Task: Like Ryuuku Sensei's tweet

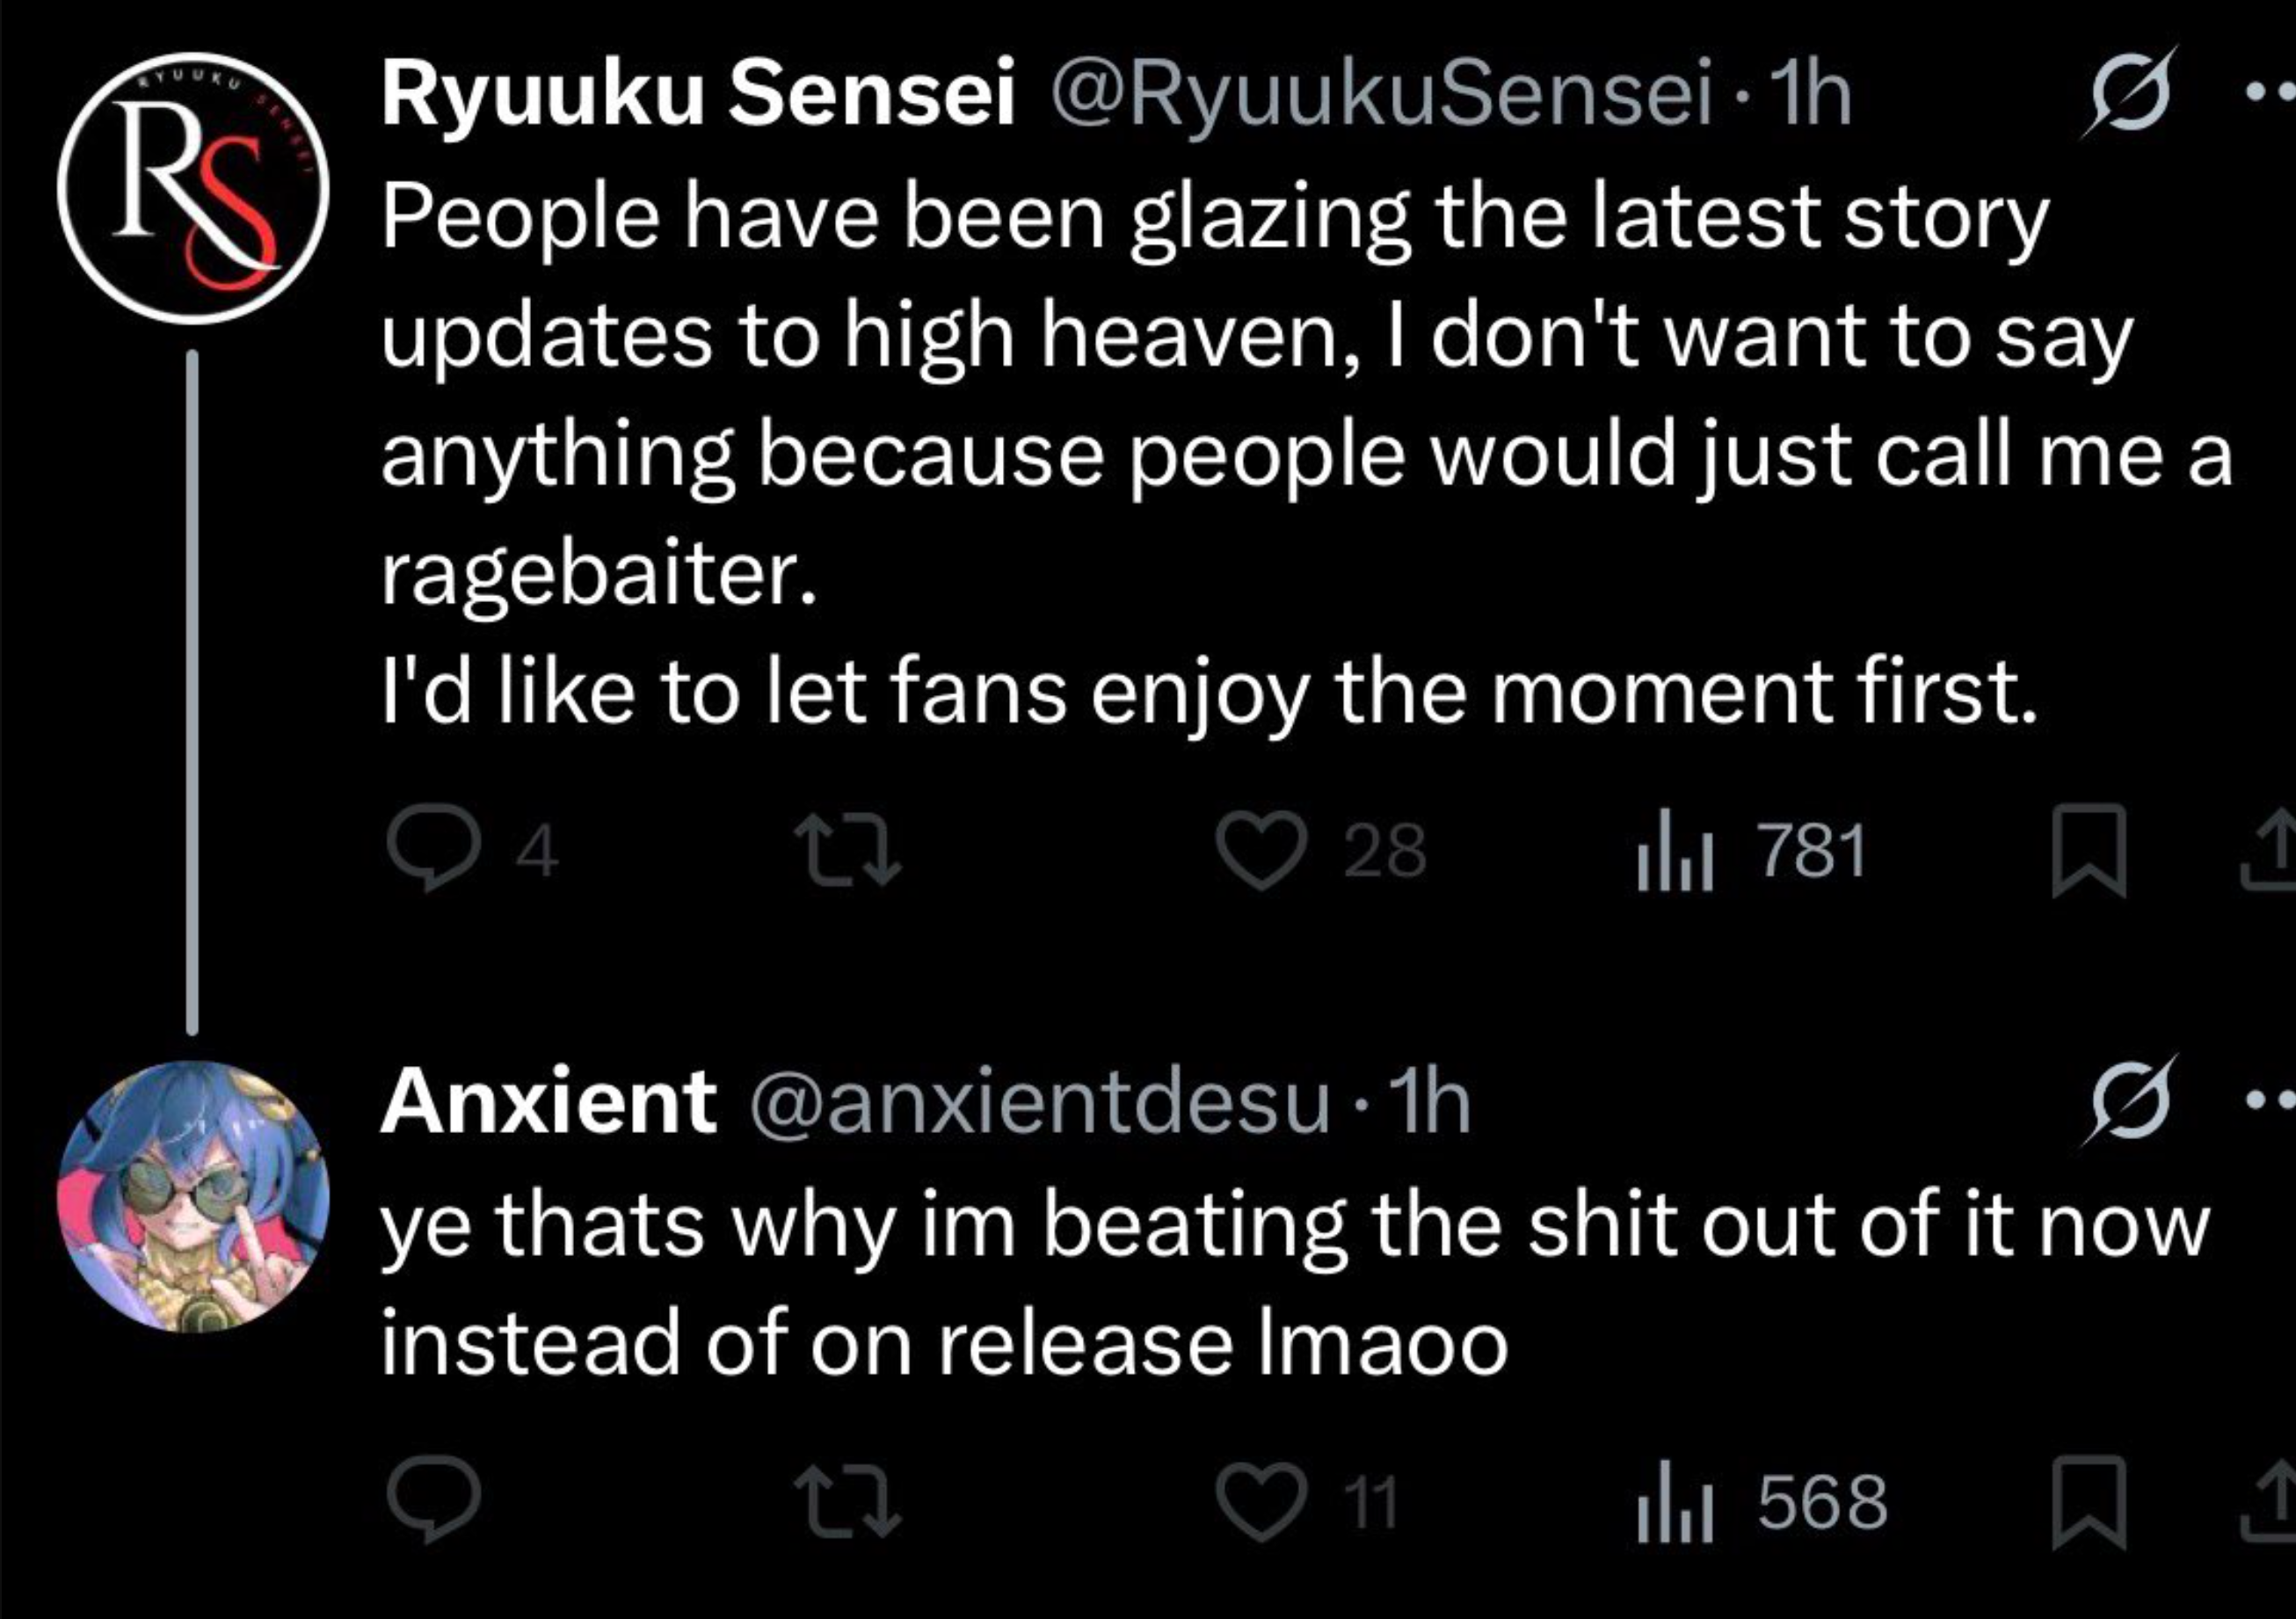Action: click(x=1262, y=853)
